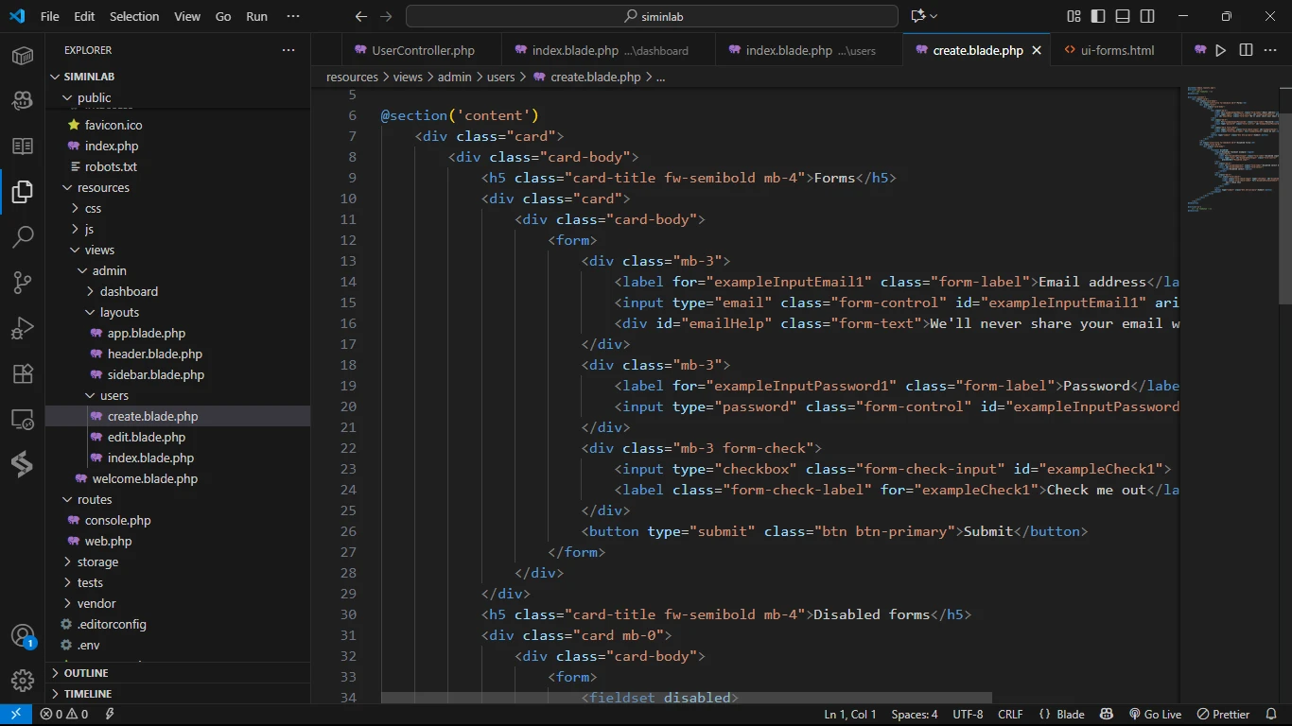Open the Selection menu

click(x=134, y=16)
